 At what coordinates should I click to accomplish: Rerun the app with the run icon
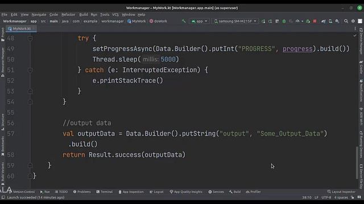point(263,21)
